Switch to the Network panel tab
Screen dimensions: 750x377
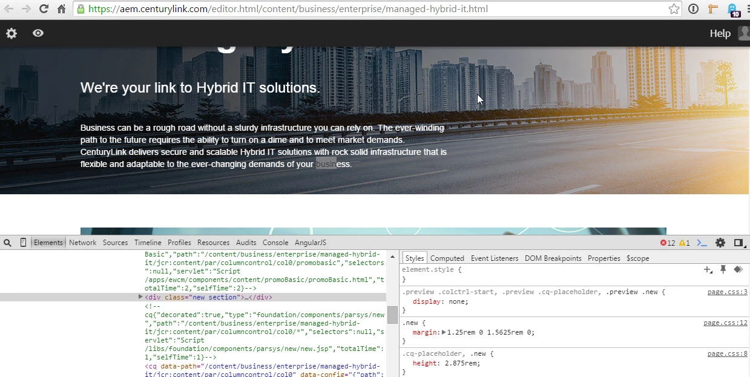pyautogui.click(x=82, y=243)
